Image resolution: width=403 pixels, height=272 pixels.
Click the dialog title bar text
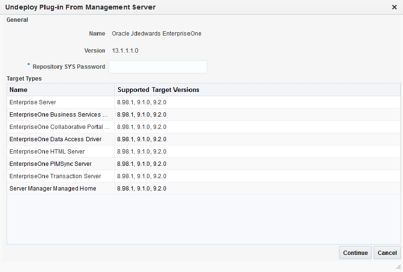coord(80,7)
